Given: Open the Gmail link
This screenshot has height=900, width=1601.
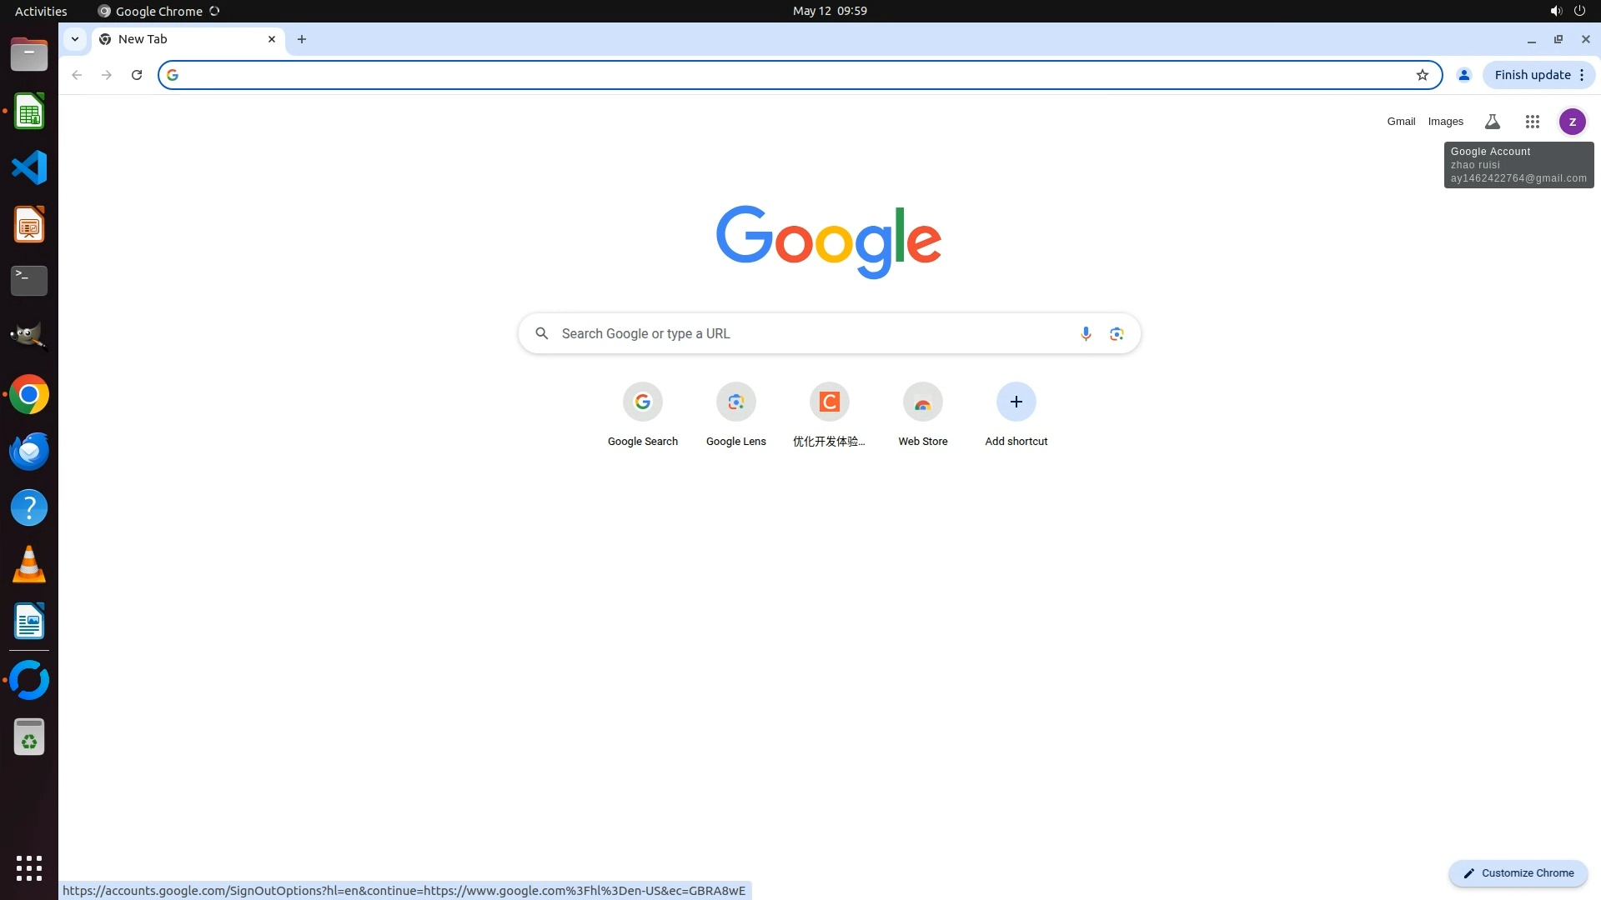Looking at the screenshot, I should click(1401, 122).
